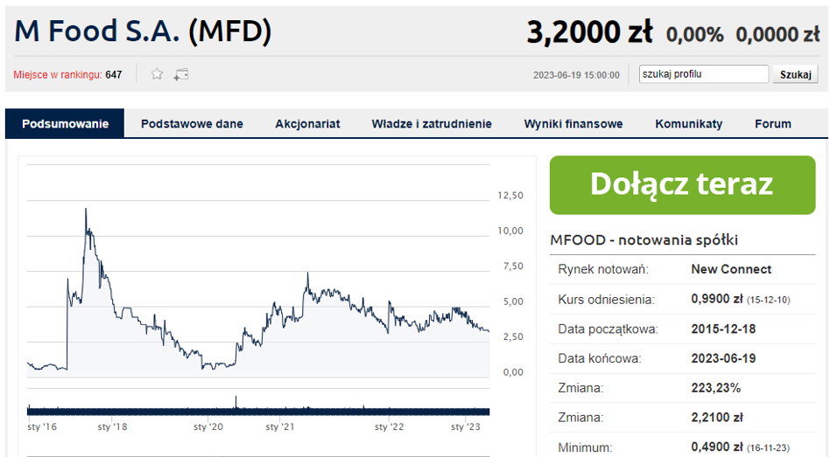This screenshot has width=830, height=457.
Task: Go to Władze i zatrudnienie tab
Action: click(x=432, y=123)
